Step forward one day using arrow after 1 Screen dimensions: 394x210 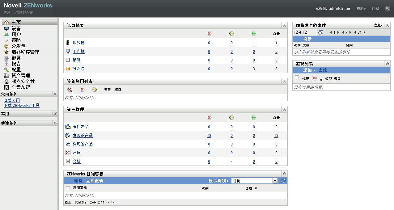click(338, 32)
